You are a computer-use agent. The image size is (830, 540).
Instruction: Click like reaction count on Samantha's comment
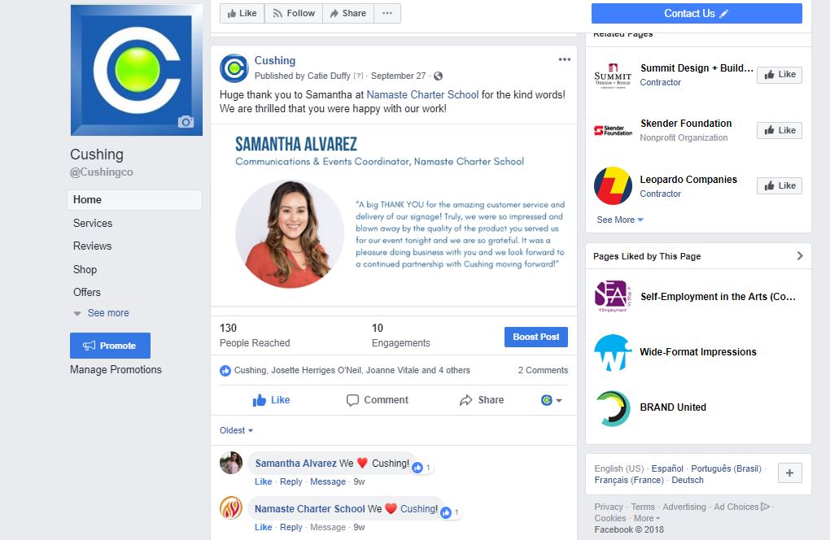(422, 468)
